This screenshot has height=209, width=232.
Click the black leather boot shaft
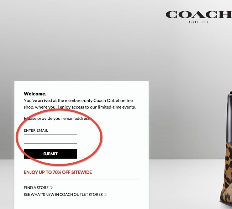pyautogui.click(x=229, y=118)
